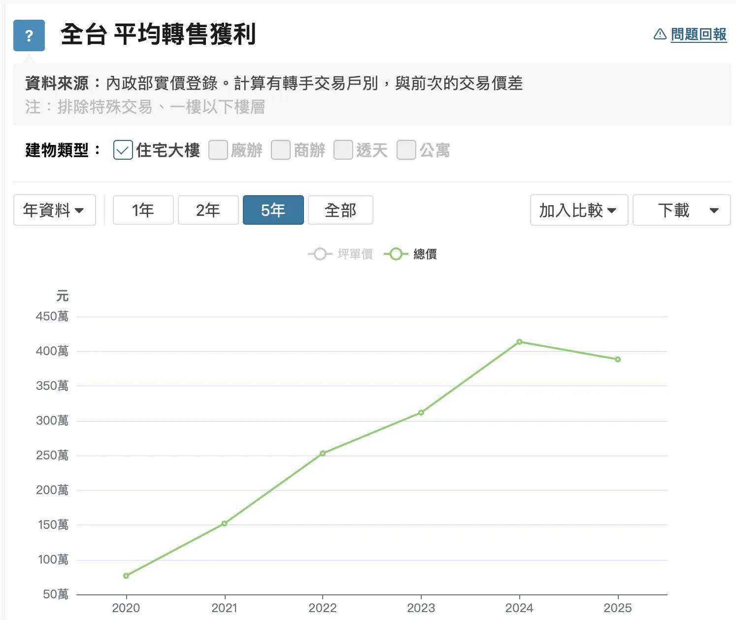Click the 2024 peak data point
Image resolution: width=736 pixels, height=620 pixels.
pyautogui.click(x=519, y=342)
